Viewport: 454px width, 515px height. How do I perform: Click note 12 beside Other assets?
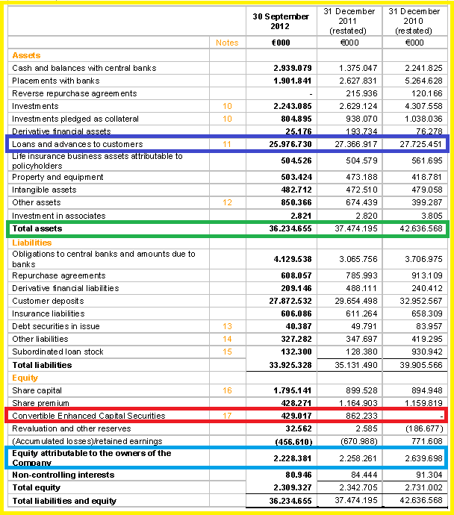tap(227, 203)
